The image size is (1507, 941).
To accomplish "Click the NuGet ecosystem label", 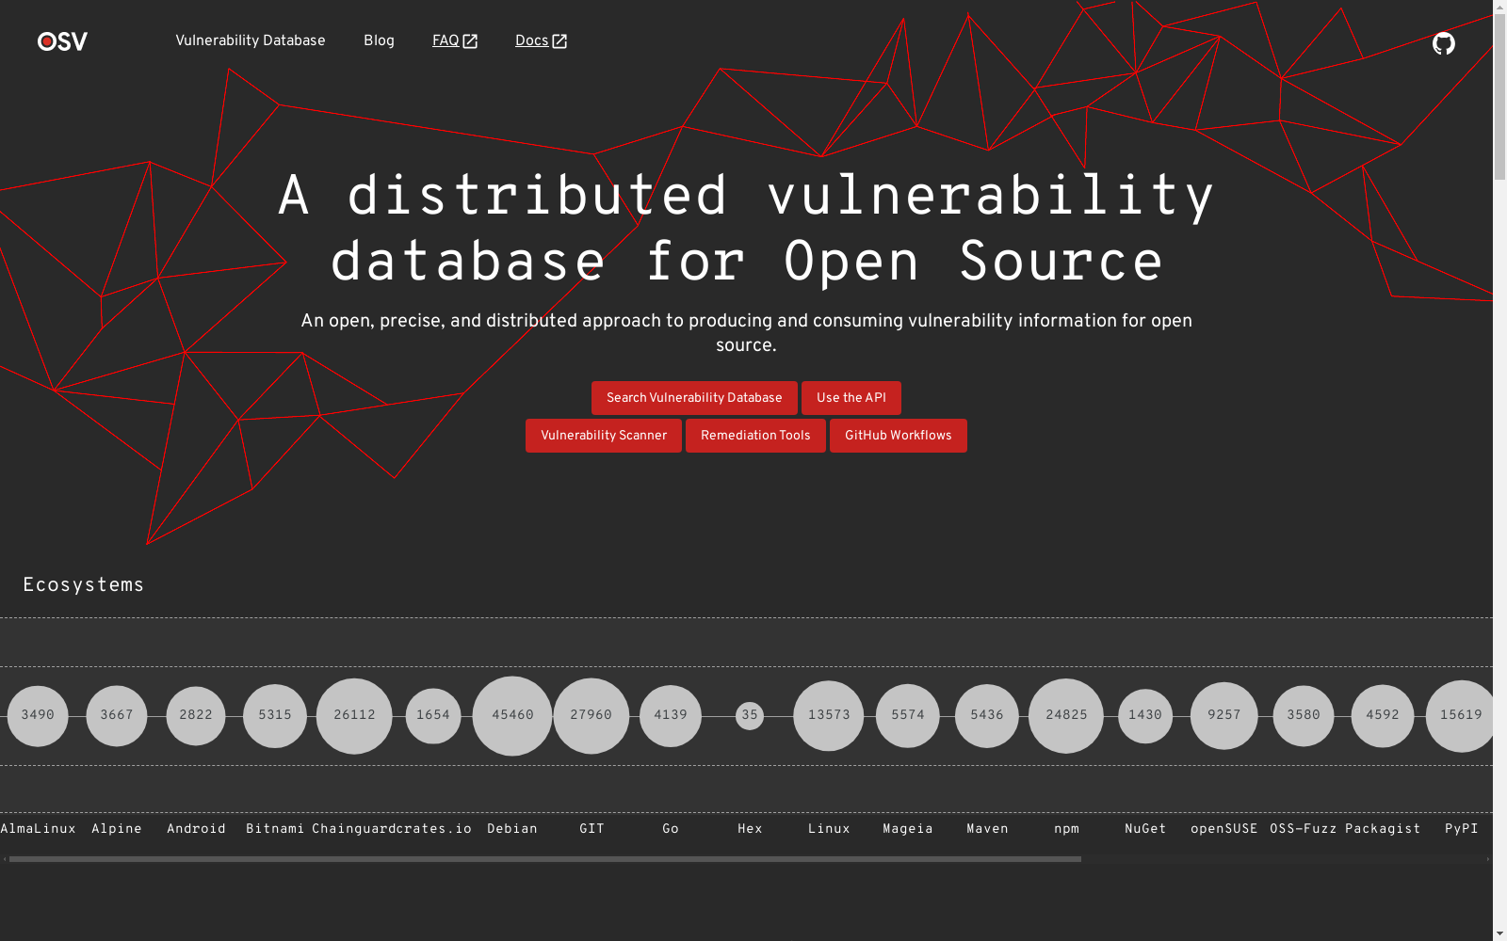I will click(1145, 829).
